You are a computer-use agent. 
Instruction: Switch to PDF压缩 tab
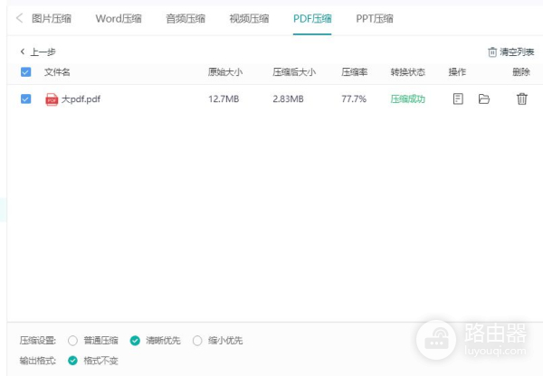(x=312, y=18)
